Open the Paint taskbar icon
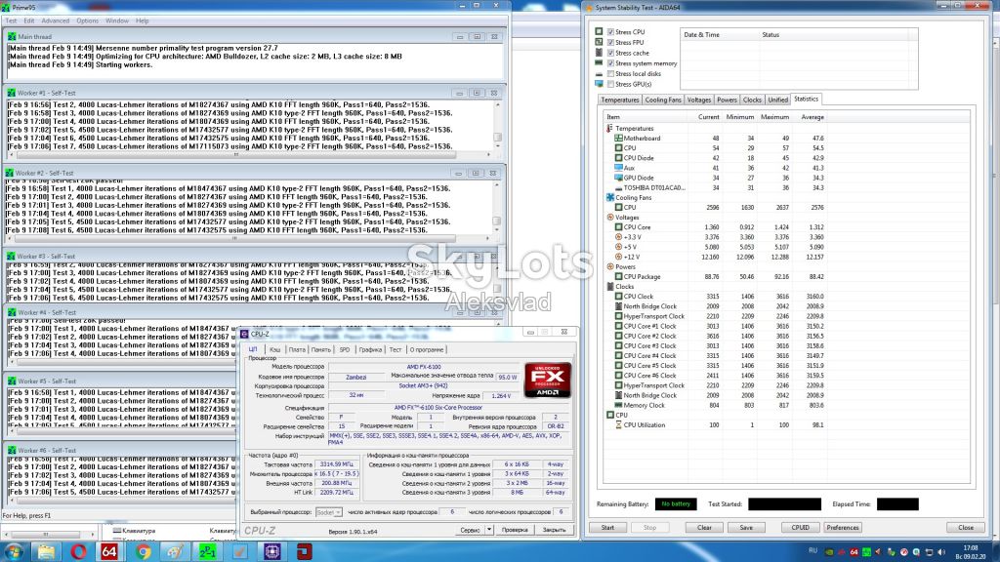The height and width of the screenshot is (562, 1000). (175, 551)
